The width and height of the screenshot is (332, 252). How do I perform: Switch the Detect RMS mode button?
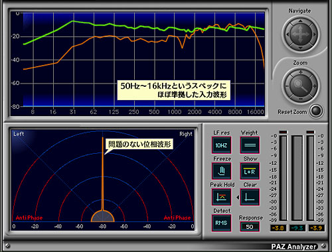pyautogui.click(x=222, y=223)
